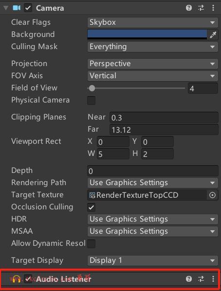221x291 pixels.
Task: Open Audio Listener three-dot options menu
Action: (213, 279)
